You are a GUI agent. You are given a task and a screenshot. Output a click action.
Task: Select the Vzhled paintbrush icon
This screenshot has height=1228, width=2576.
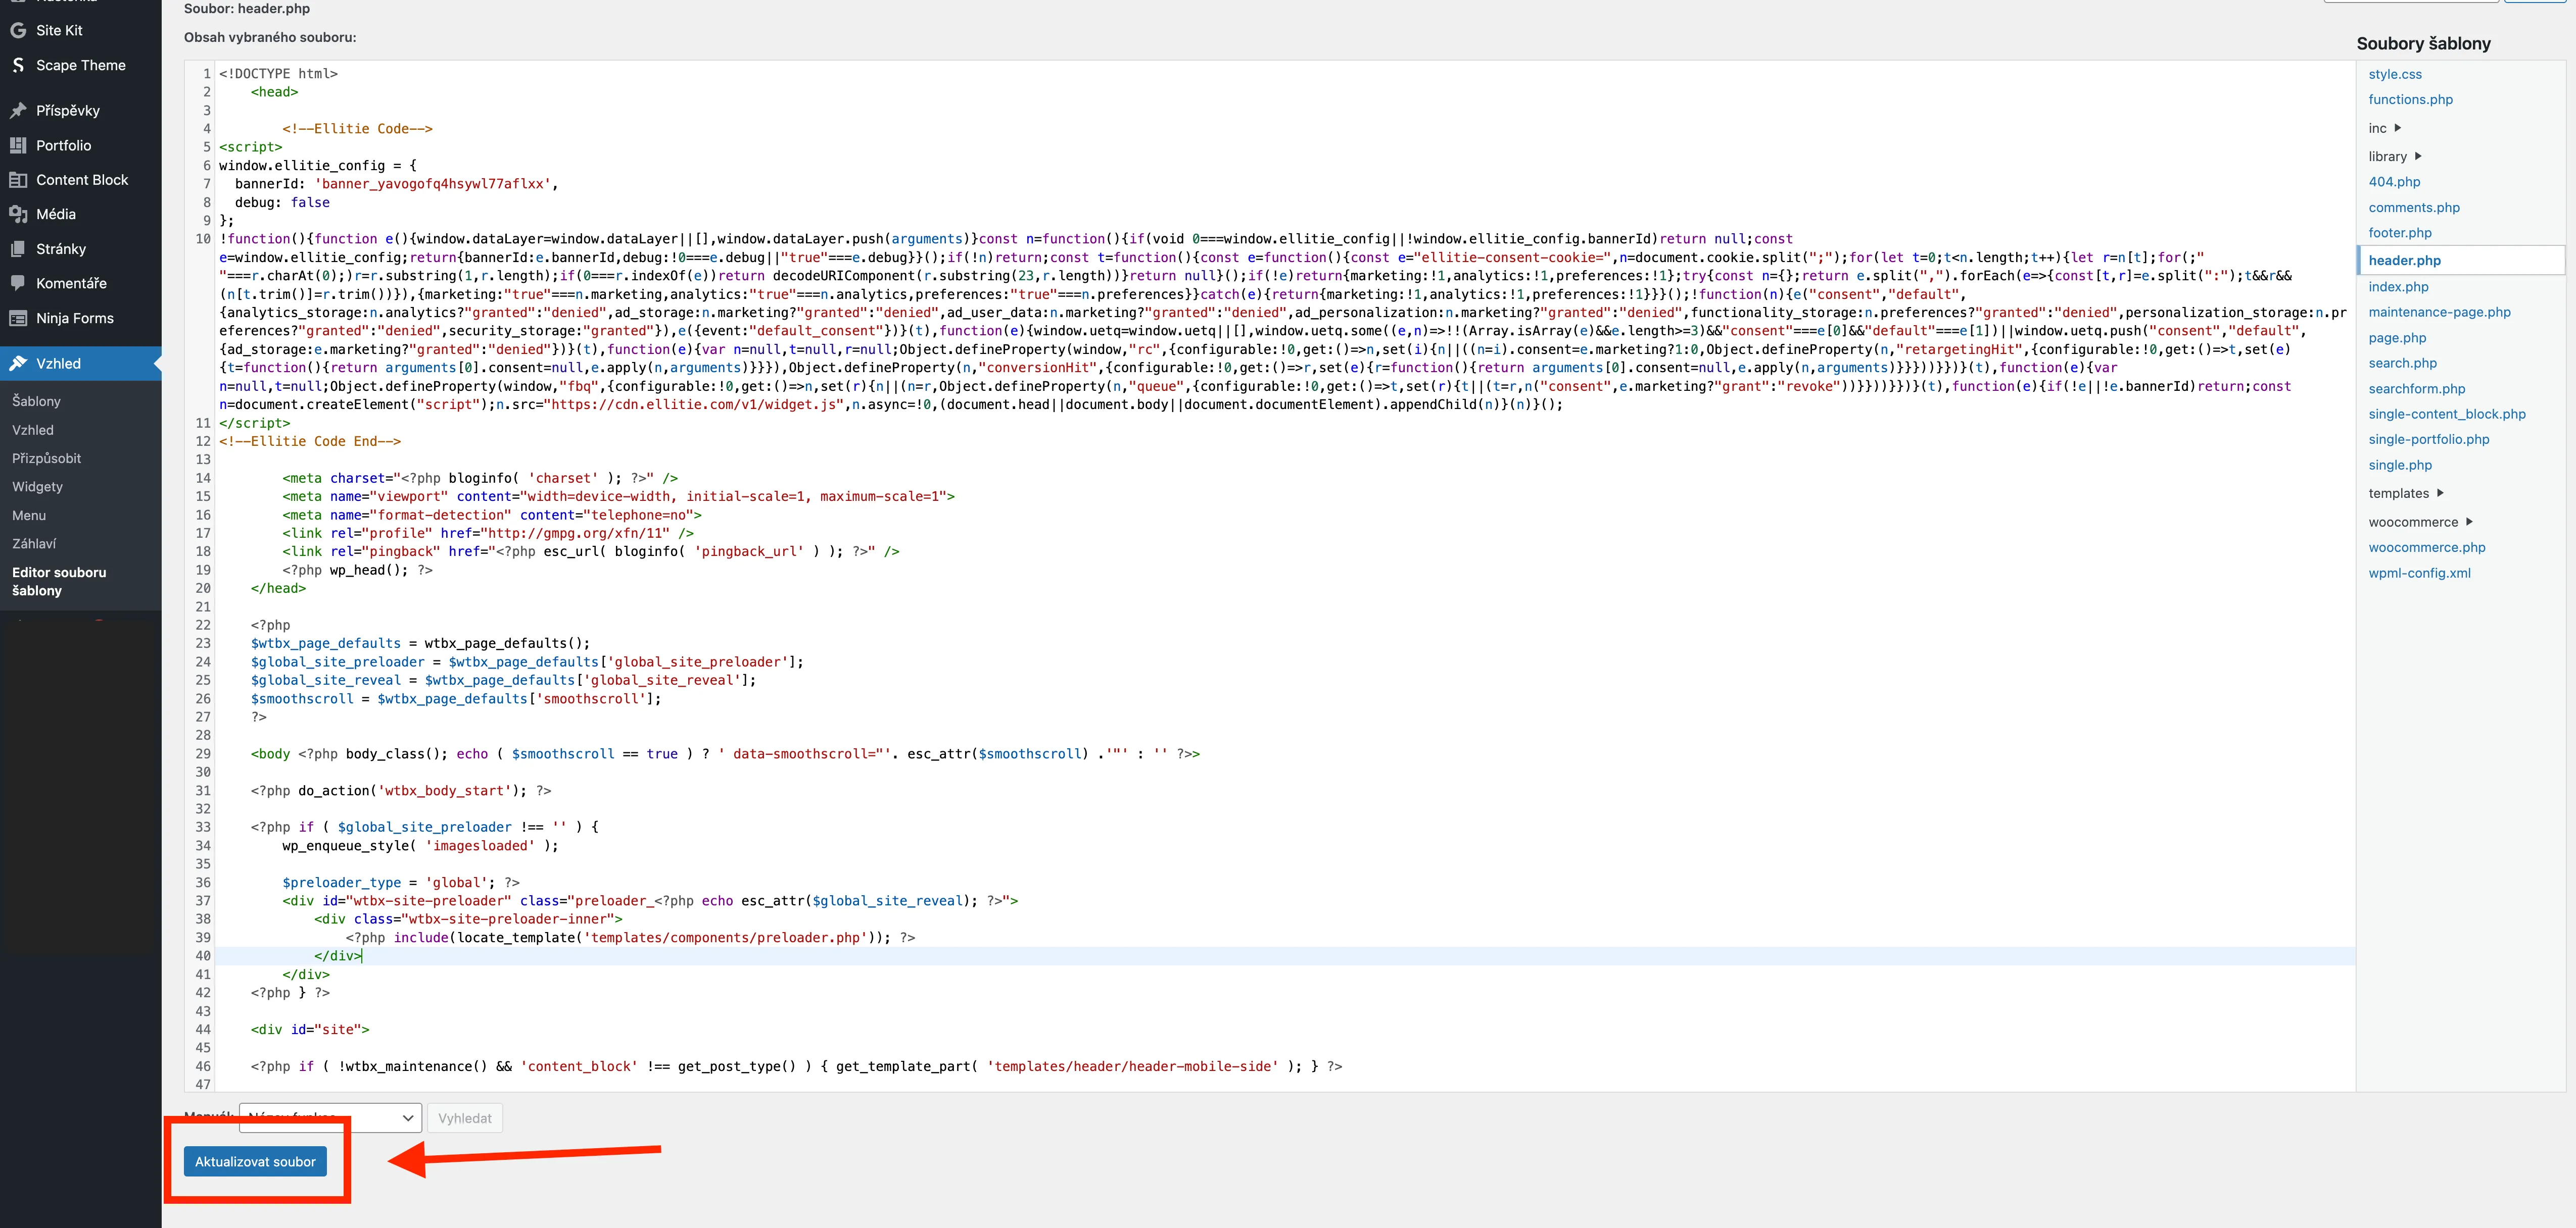pos(18,363)
